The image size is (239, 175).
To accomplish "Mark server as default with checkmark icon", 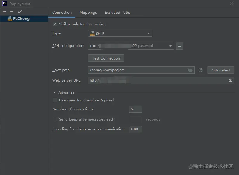I will [x=20, y=12].
